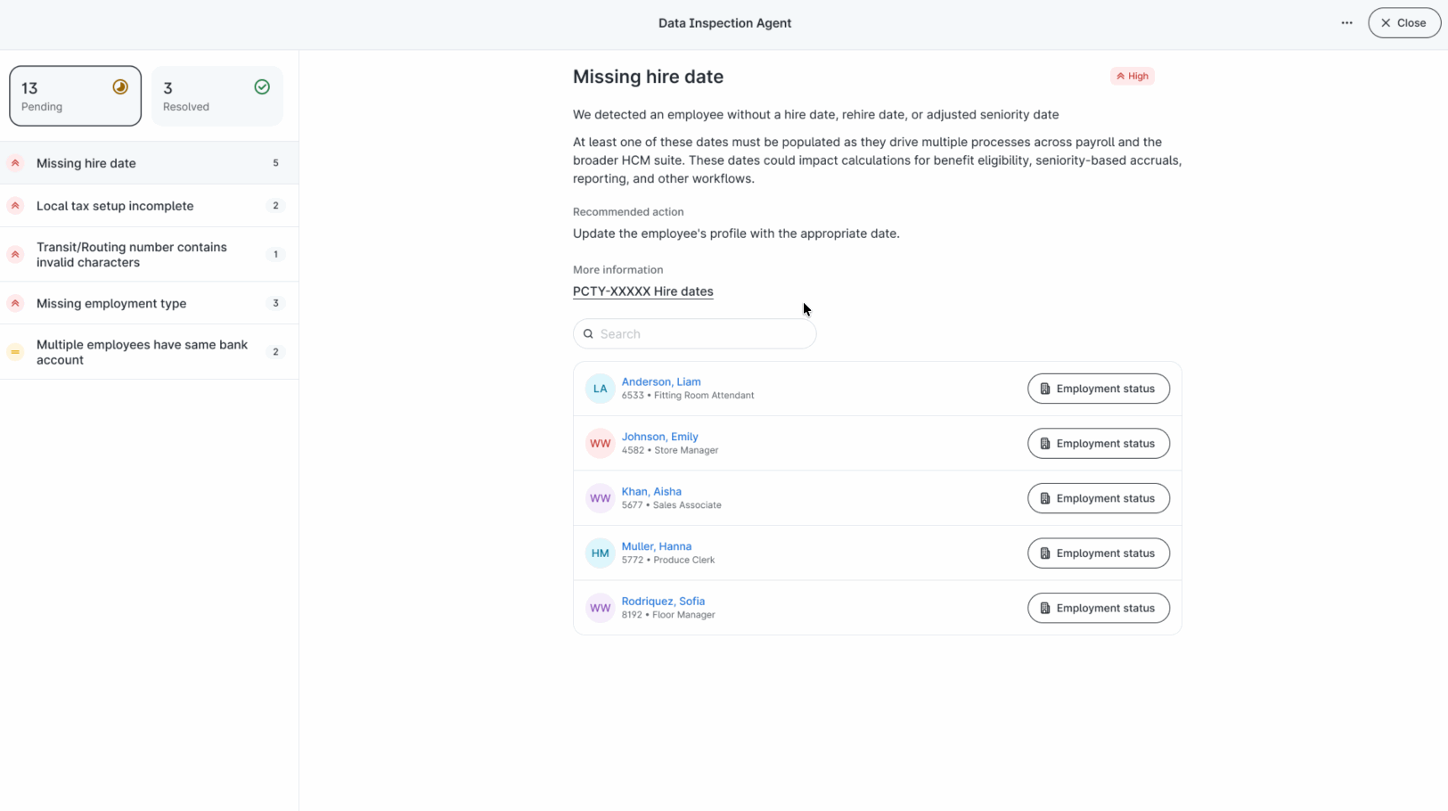The height and width of the screenshot is (811, 1448).
Task: Click Liam Anderson's LA avatar
Action: 600,389
